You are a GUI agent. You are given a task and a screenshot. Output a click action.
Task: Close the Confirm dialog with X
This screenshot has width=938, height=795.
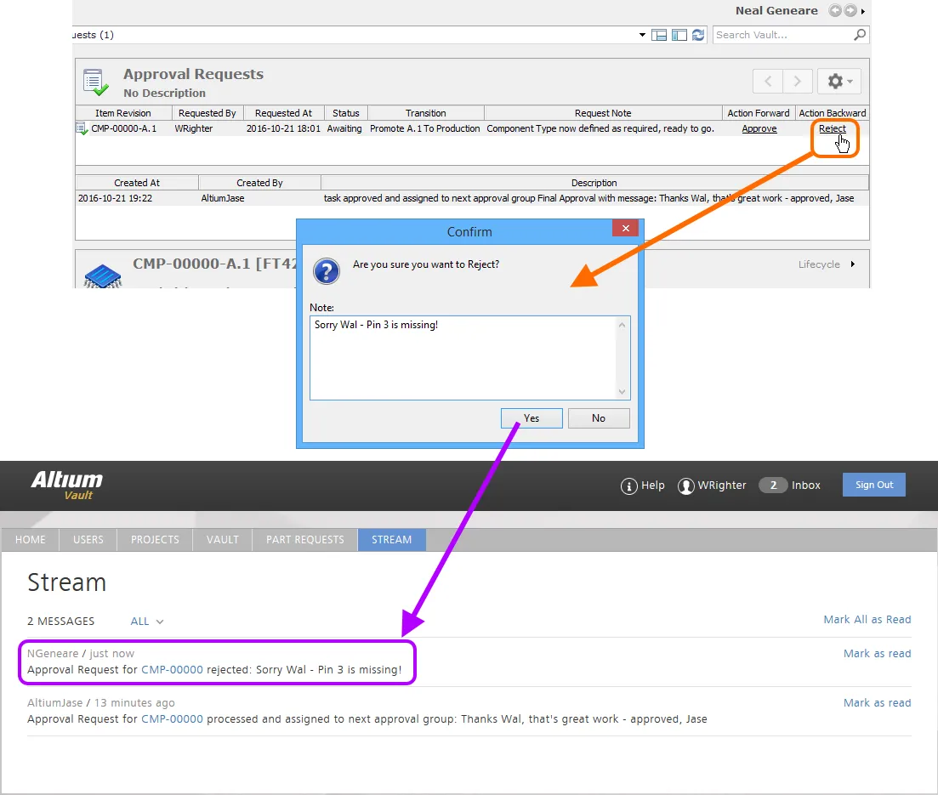tap(625, 228)
